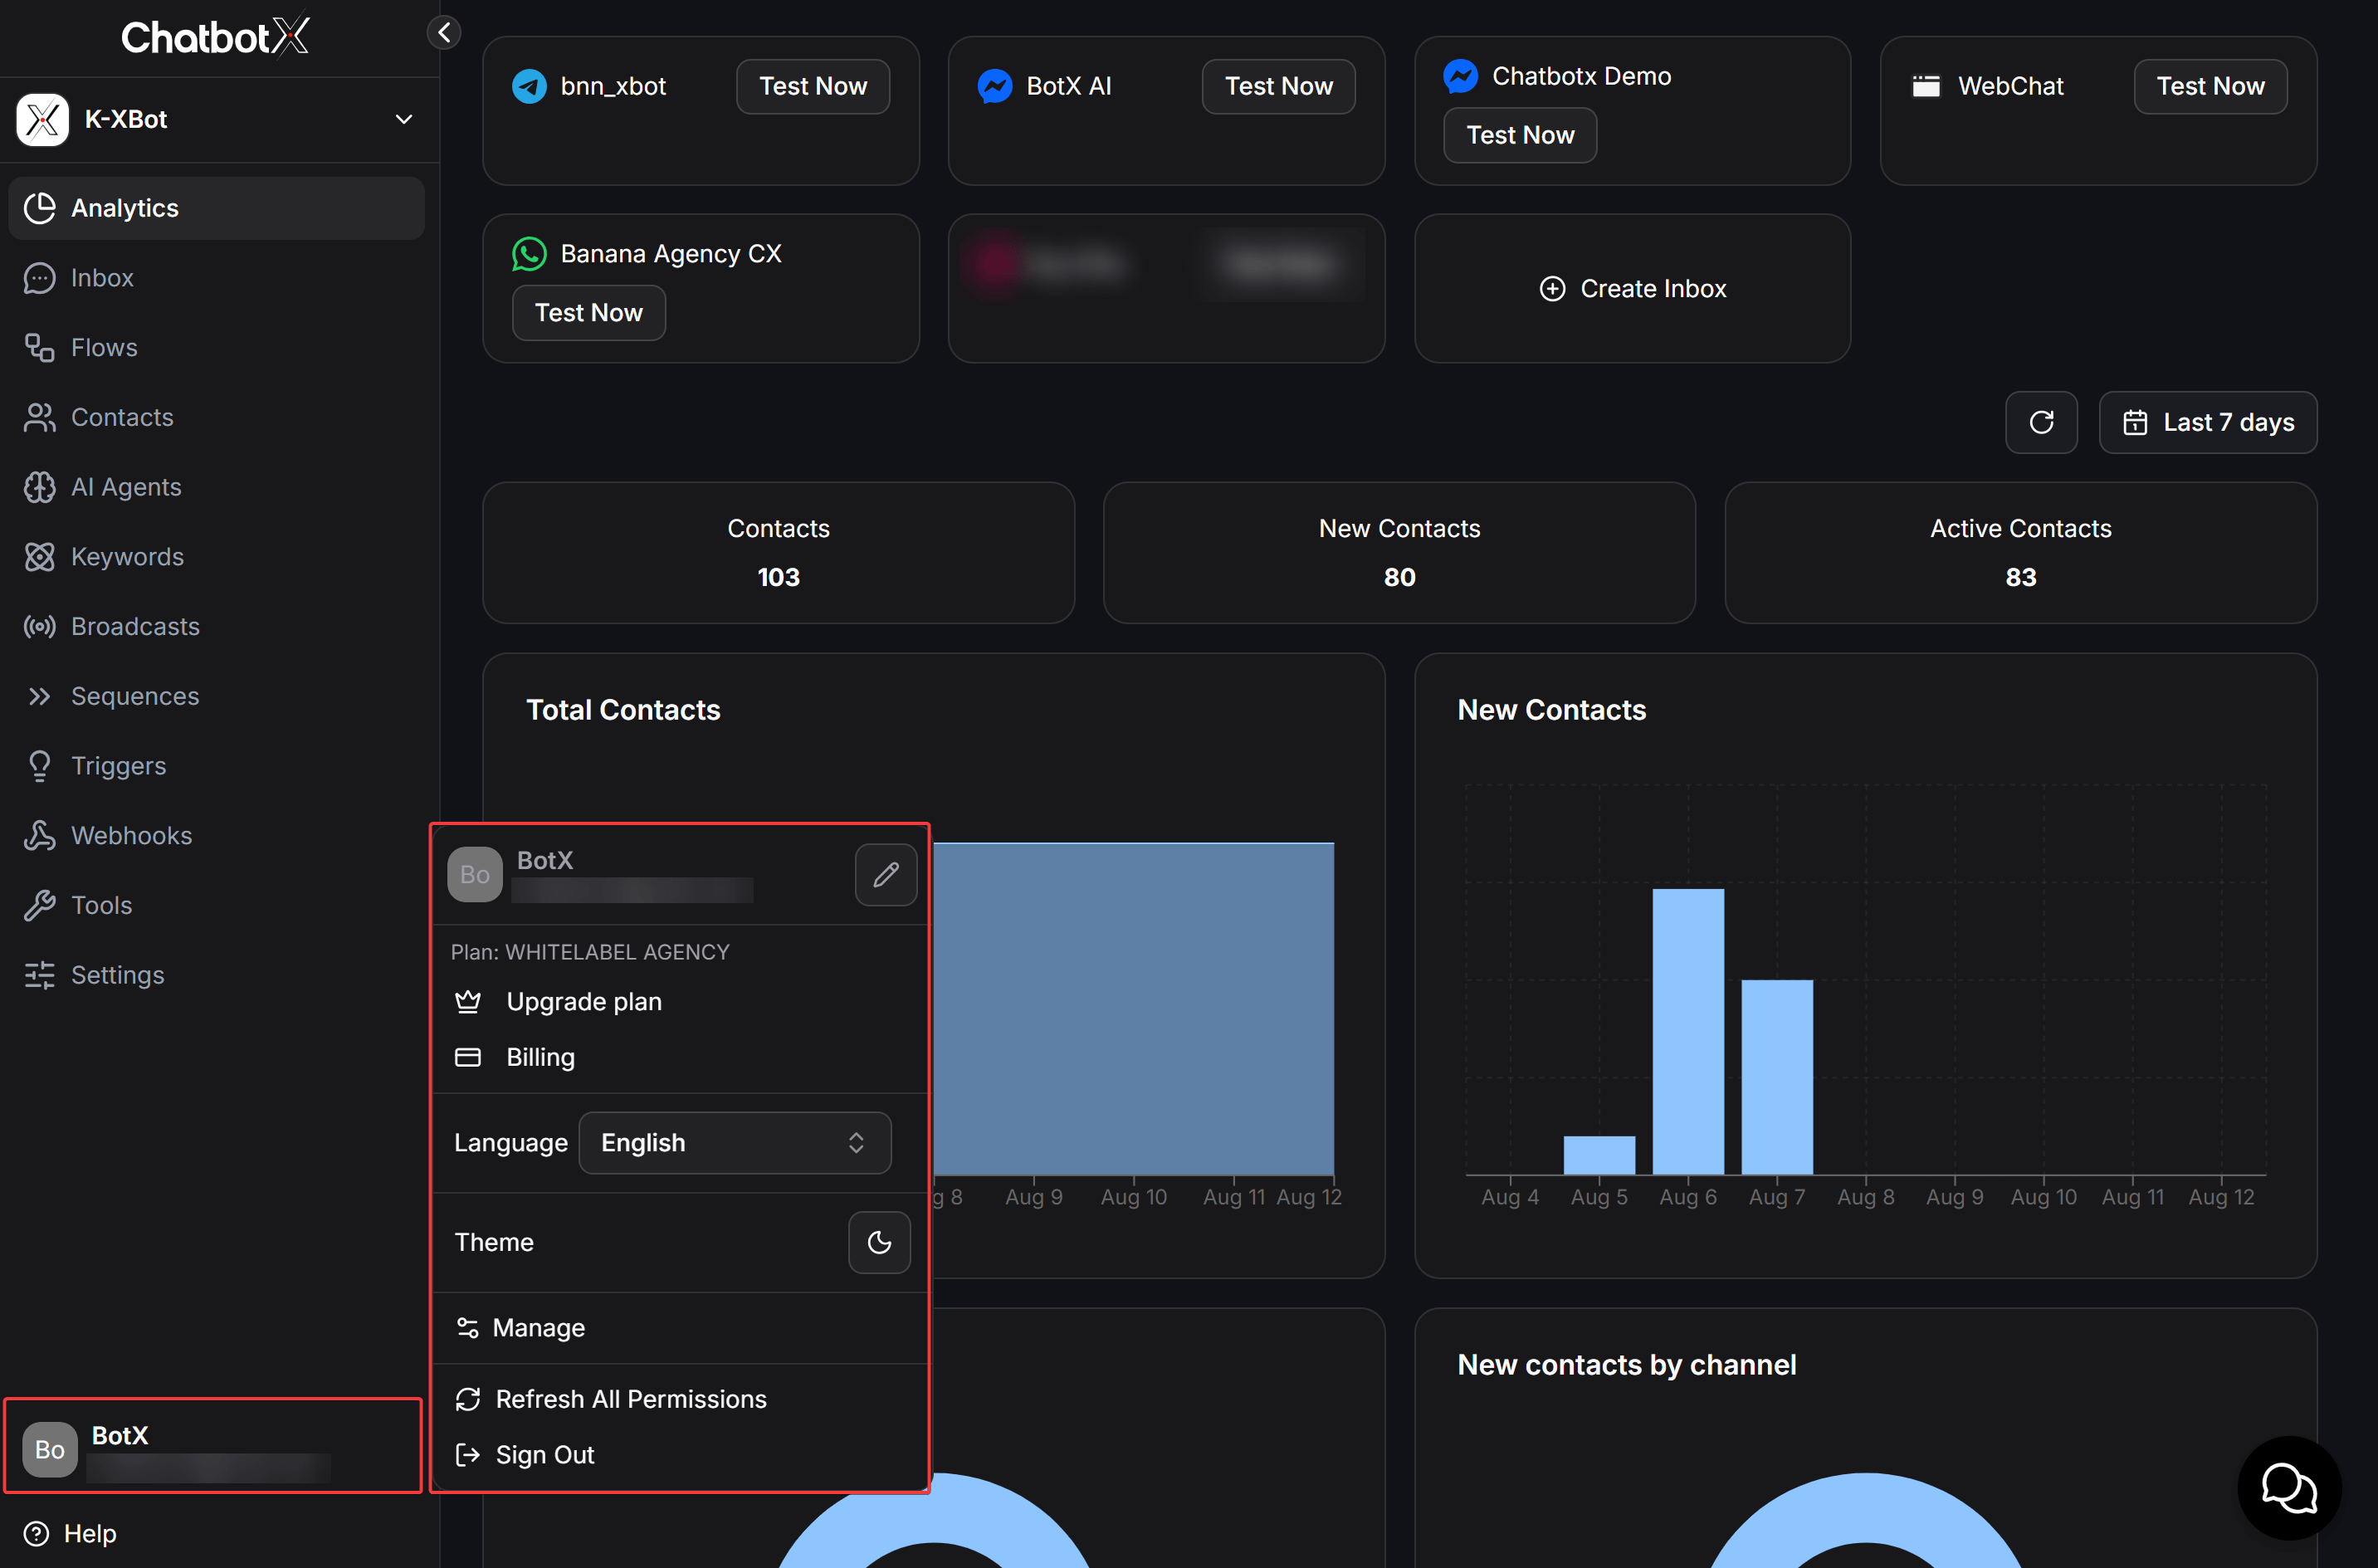
Task: Open the Analytics page
Action: tap(216, 208)
